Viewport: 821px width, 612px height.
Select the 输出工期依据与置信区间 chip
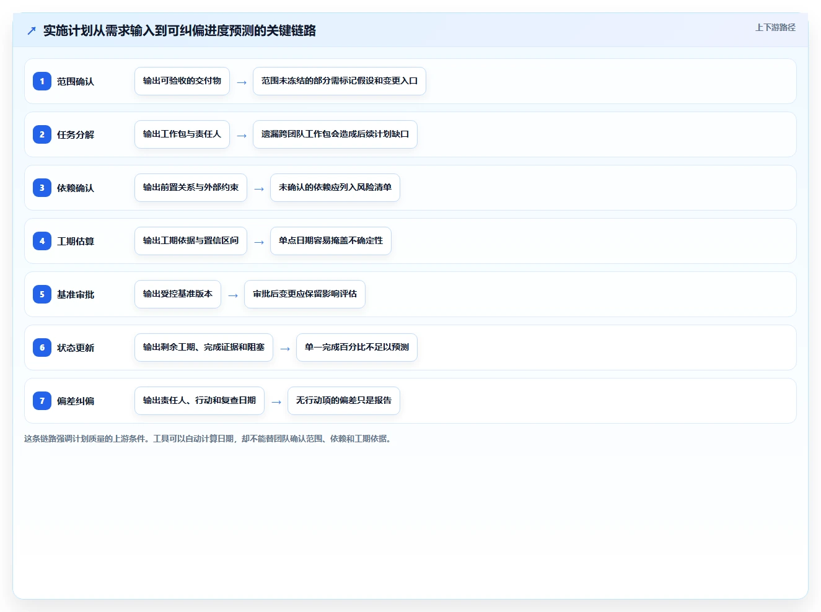tap(191, 241)
